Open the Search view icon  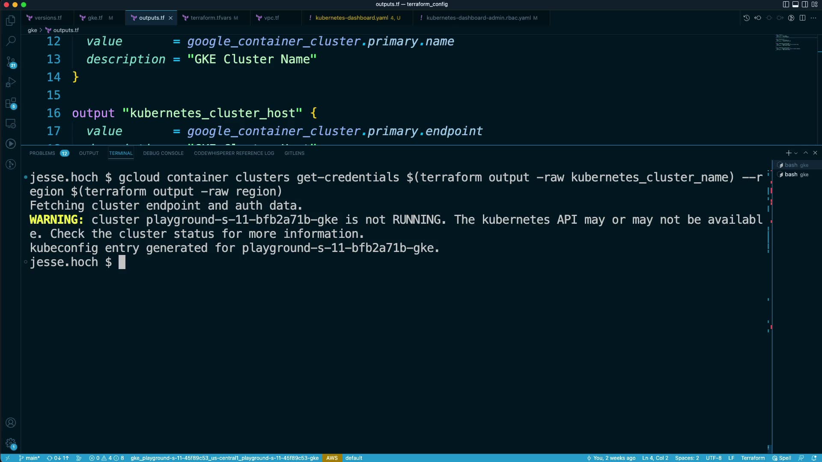[11, 41]
